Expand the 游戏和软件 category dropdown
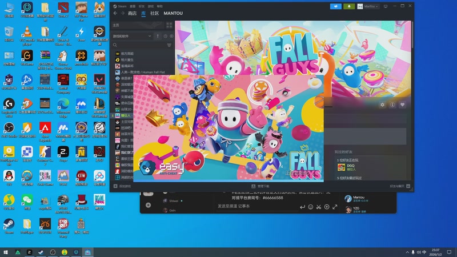Viewport: 457px width, 257px height. (133, 36)
